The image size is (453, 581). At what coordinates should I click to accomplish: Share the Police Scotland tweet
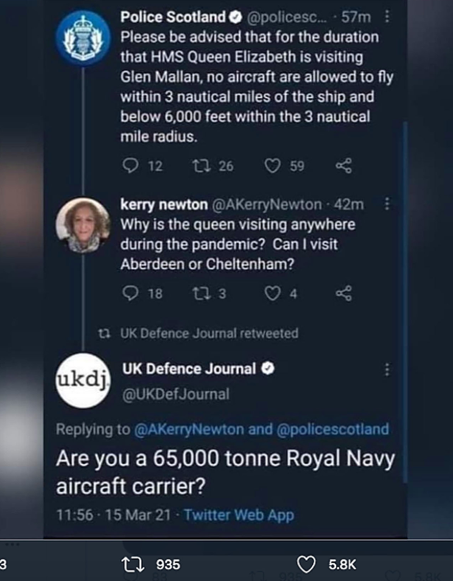pyautogui.click(x=344, y=167)
